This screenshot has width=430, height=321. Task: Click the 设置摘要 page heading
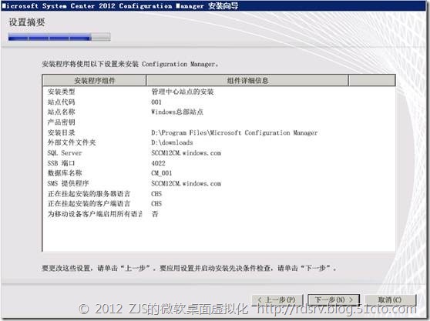point(27,22)
